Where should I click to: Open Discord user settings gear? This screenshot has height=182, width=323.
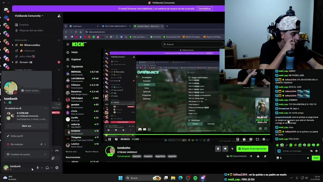point(57,168)
